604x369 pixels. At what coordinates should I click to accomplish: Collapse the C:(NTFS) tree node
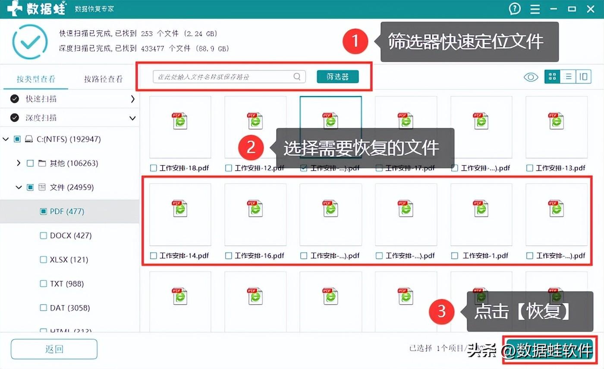click(x=6, y=139)
